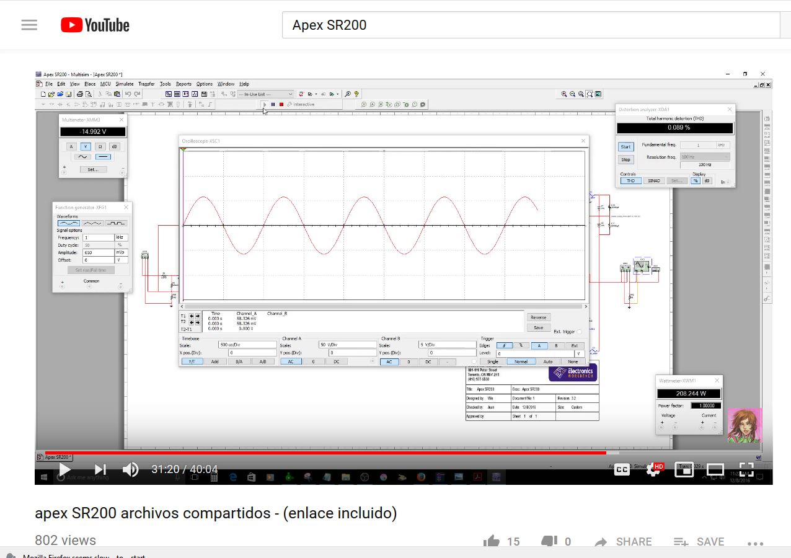791x558 pixels.
Task: Click the Undo arrow in Multisim toolbar
Action: click(x=128, y=94)
